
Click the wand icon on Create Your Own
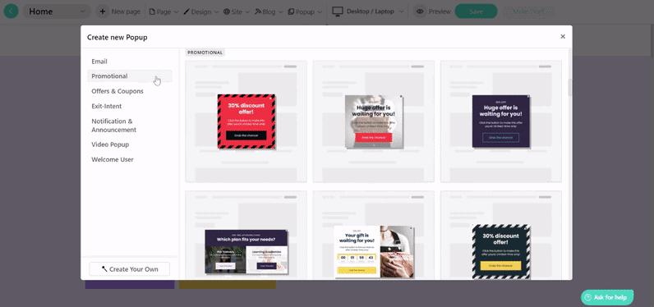[x=104, y=269]
